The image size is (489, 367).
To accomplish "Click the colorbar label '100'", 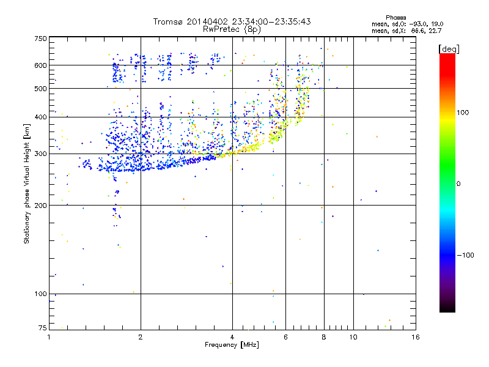I will 463,113.
